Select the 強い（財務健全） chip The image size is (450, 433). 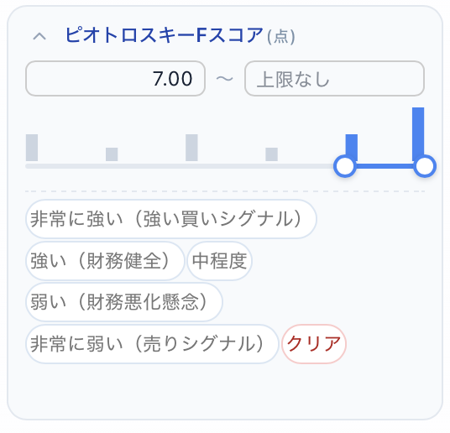click(105, 261)
